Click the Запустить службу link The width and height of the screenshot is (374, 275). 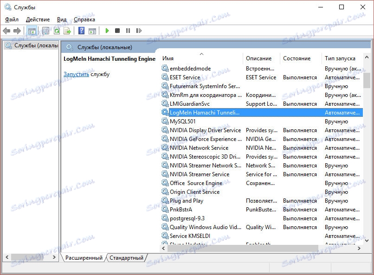[x=77, y=74]
